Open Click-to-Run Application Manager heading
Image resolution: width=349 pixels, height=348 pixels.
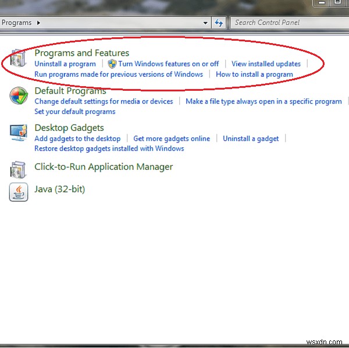[104, 167]
